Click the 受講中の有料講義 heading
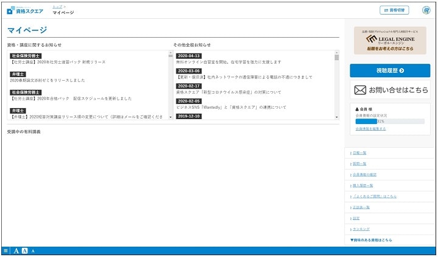This screenshot has height=257, width=438. (x=24, y=132)
